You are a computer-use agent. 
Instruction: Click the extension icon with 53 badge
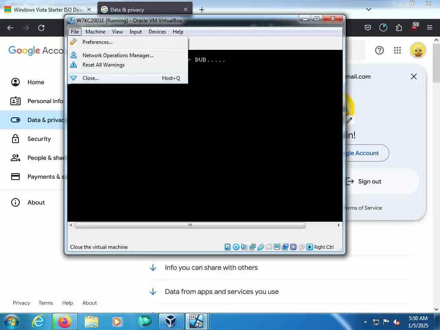point(415,27)
